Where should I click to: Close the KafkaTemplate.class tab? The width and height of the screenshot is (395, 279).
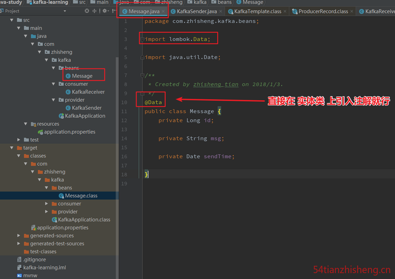tap(285, 11)
